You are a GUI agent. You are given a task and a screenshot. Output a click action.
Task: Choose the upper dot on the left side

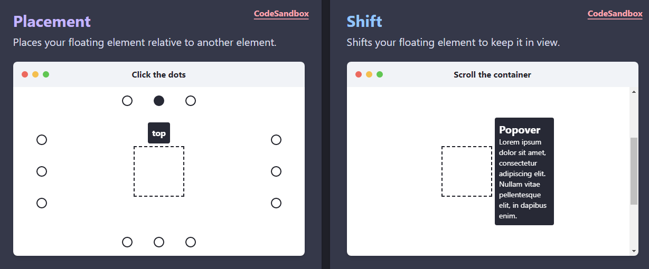point(42,140)
